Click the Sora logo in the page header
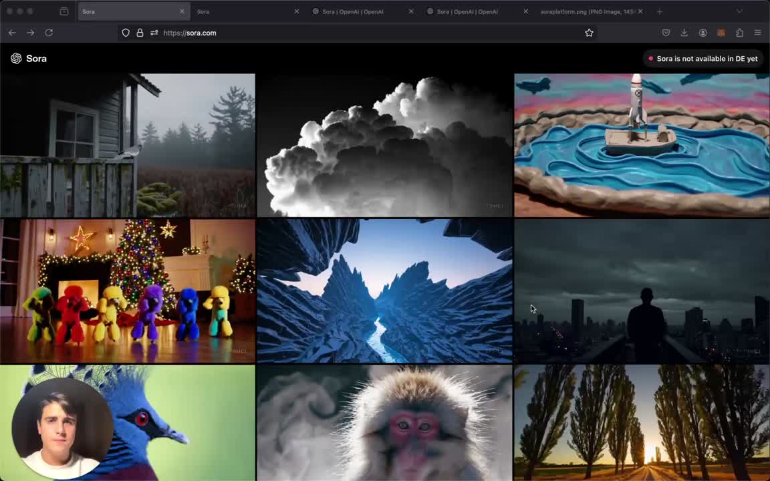 [16, 58]
